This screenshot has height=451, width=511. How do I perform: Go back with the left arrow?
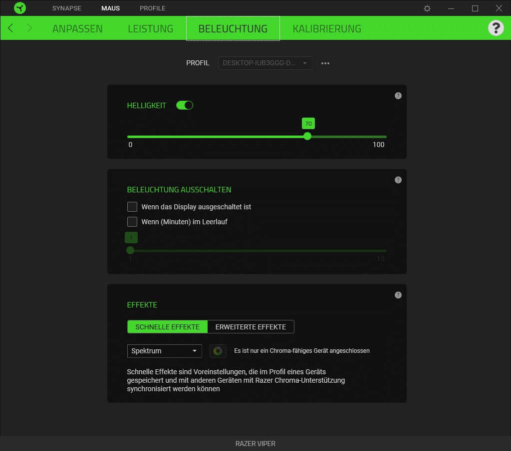10,28
